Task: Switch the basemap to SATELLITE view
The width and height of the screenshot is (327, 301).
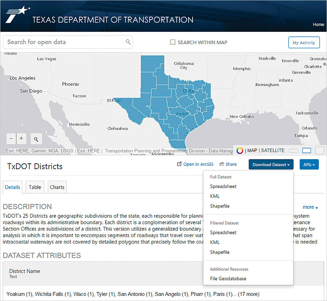Action: 272,150
